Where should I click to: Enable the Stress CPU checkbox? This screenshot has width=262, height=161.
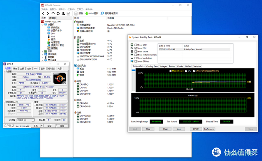[136, 45]
